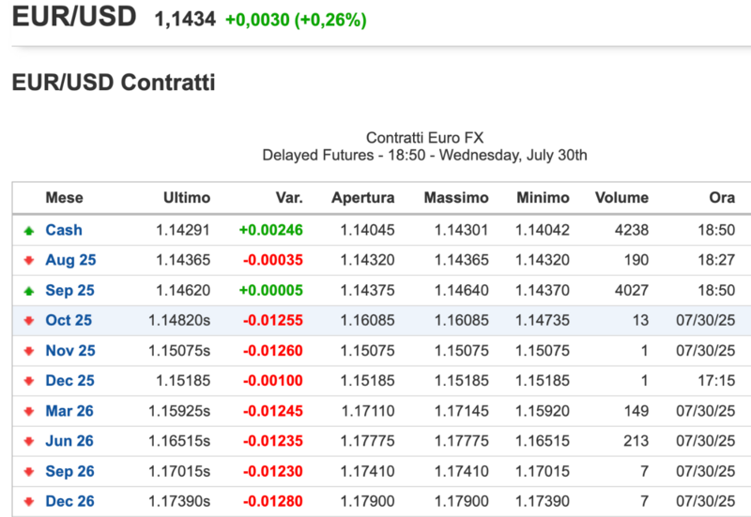
Task: Open the Dec 26 contract link
Action: point(69,502)
